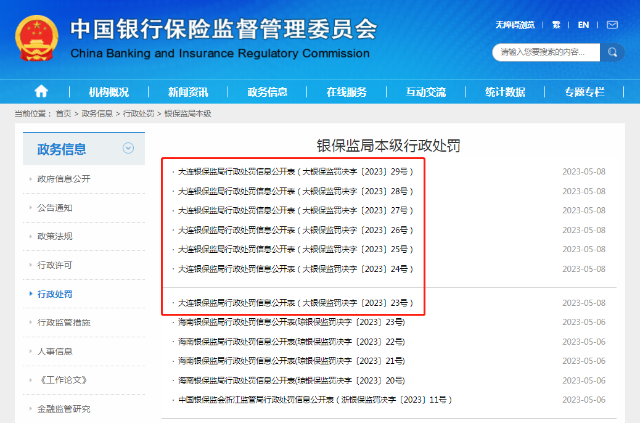Expand the 政策法规 sidebar item
640x423 pixels.
[x=55, y=236]
